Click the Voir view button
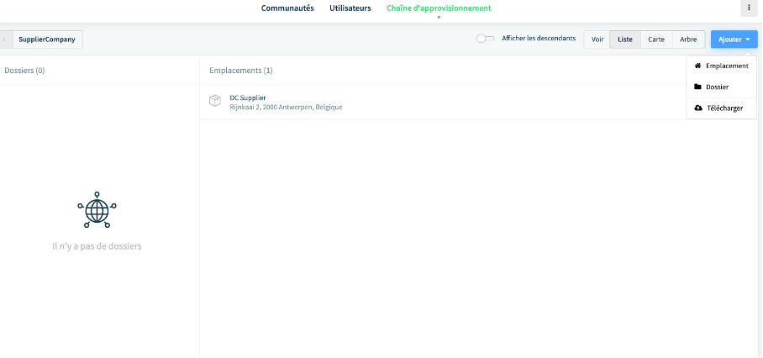Viewport: 763px width, 358px height. tap(597, 39)
